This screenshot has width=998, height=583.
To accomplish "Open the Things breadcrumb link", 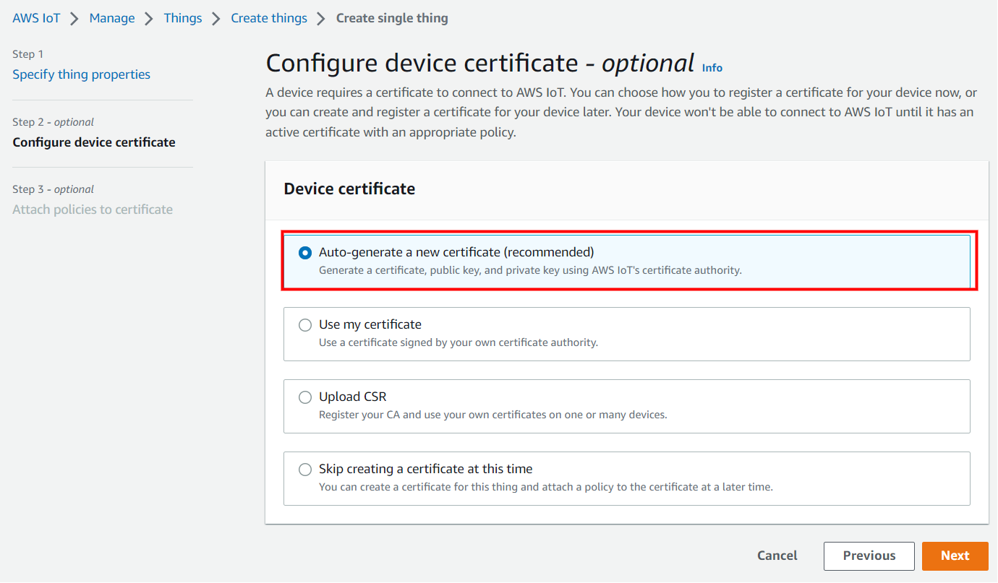I will click(182, 17).
